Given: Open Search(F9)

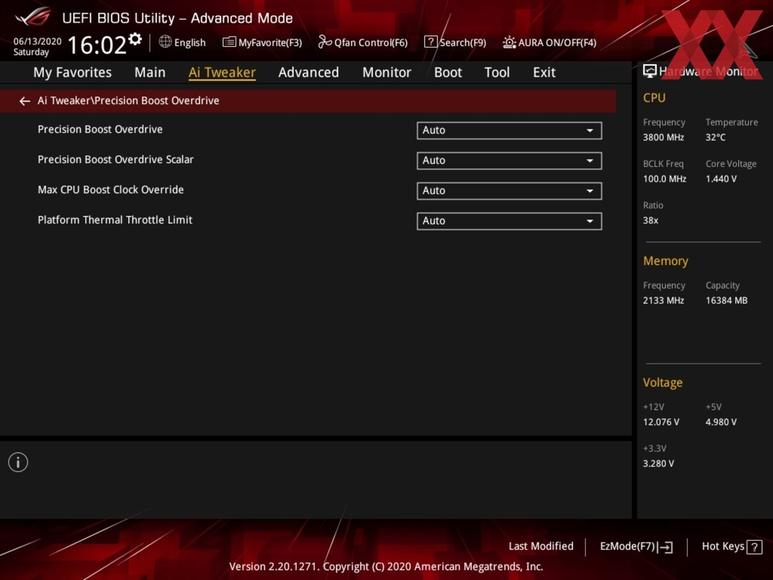Looking at the screenshot, I should coord(455,42).
